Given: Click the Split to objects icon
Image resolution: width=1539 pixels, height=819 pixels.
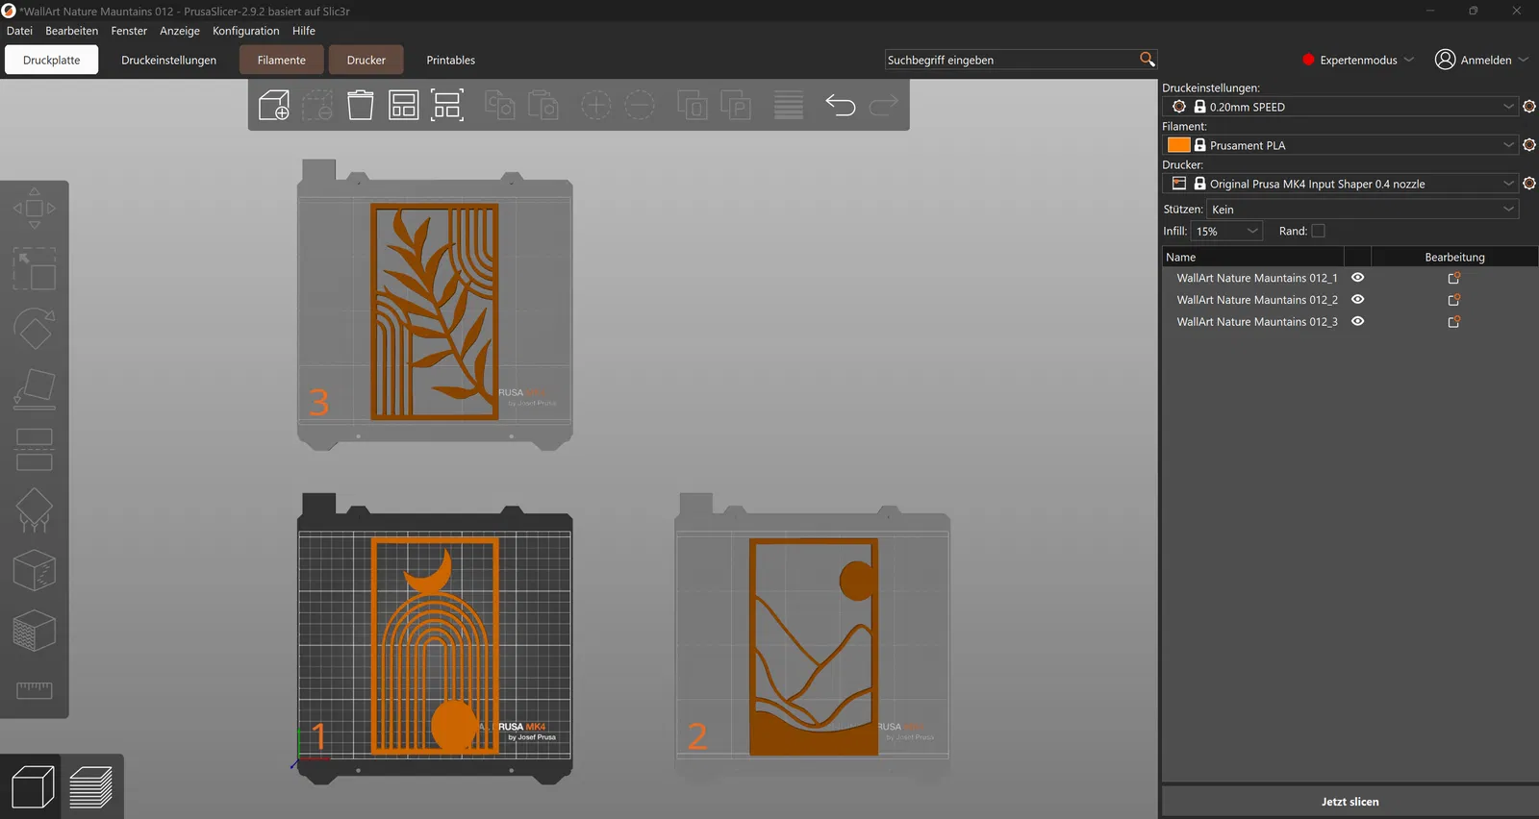Looking at the screenshot, I should 692,105.
